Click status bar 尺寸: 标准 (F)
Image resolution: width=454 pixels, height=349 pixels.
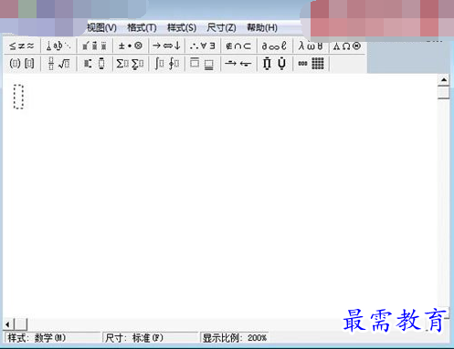coord(150,338)
